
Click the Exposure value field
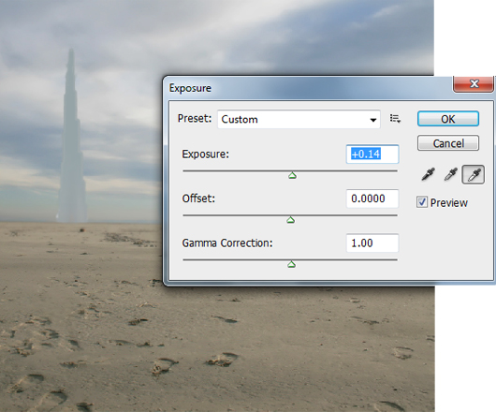tap(372, 154)
